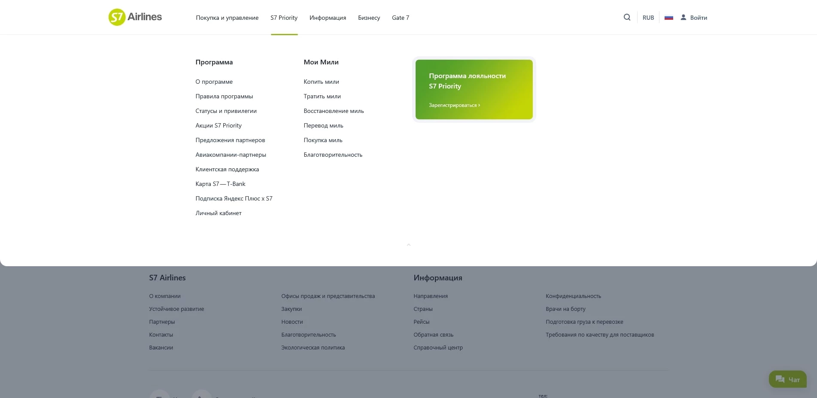Open the Вакансии footer link
Screen dimensions: 817x398
click(161, 347)
